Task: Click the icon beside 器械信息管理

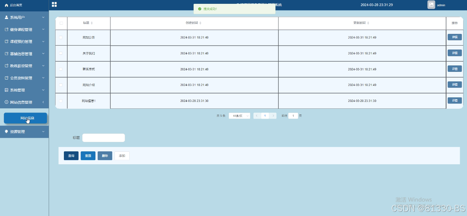Action: point(6,54)
